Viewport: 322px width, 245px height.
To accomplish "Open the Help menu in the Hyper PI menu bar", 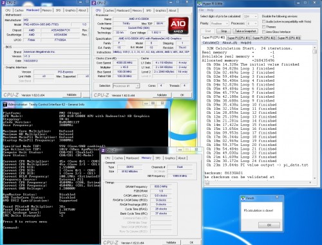I will point(210,10).
